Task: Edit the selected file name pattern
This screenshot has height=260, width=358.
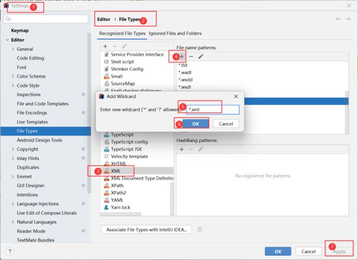Action: (200, 56)
